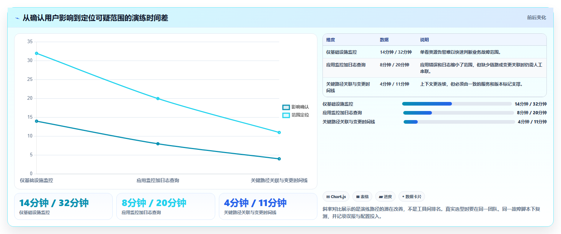Click the panel title 从确认用户影响到定位可疑范围的演练时间差
The width and height of the screenshot is (561, 234).
95,18
